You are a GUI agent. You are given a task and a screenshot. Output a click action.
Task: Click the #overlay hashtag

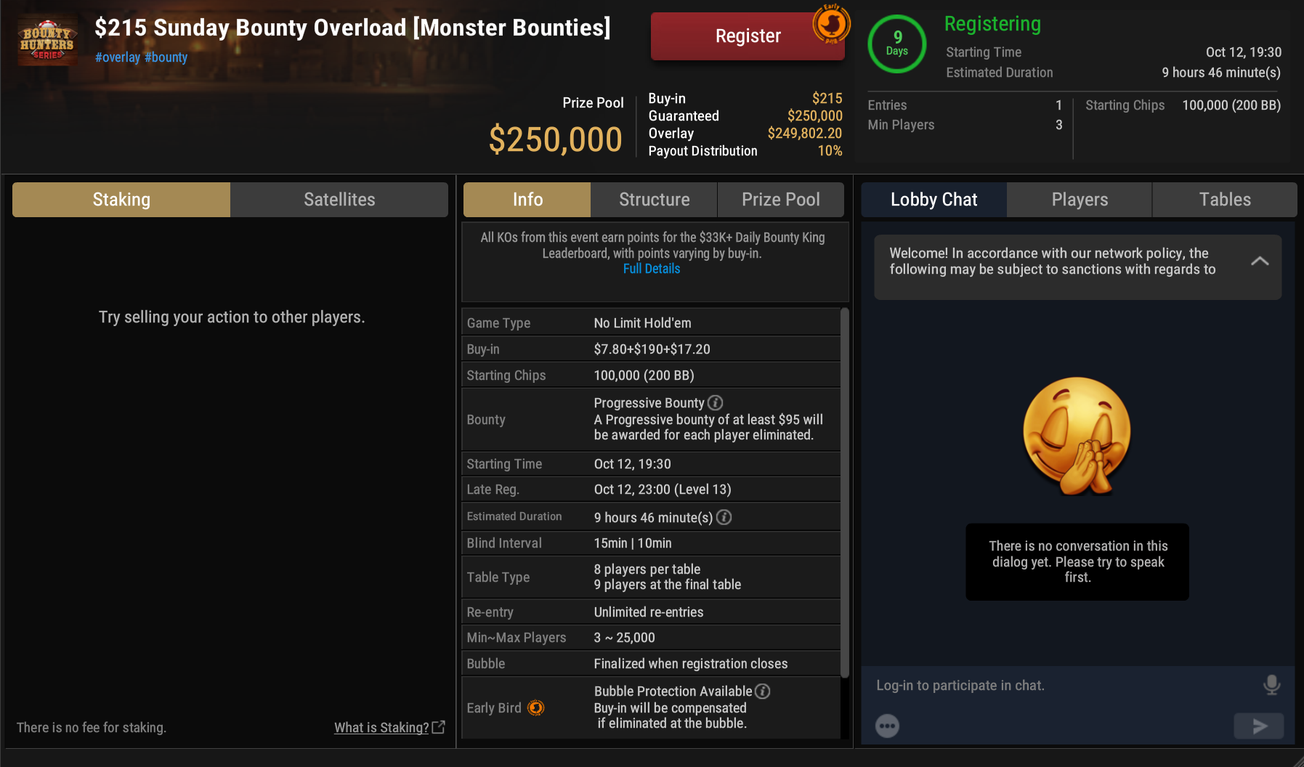tap(118, 57)
